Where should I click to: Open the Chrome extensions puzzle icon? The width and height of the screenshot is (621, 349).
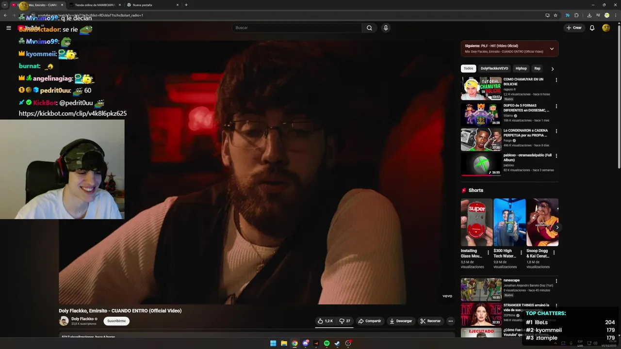pos(576,16)
